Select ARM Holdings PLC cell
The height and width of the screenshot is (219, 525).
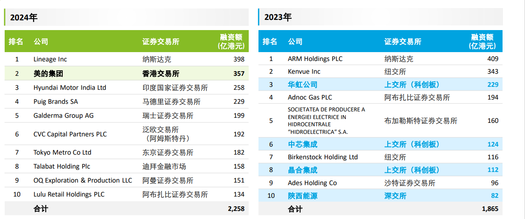(x=315, y=59)
